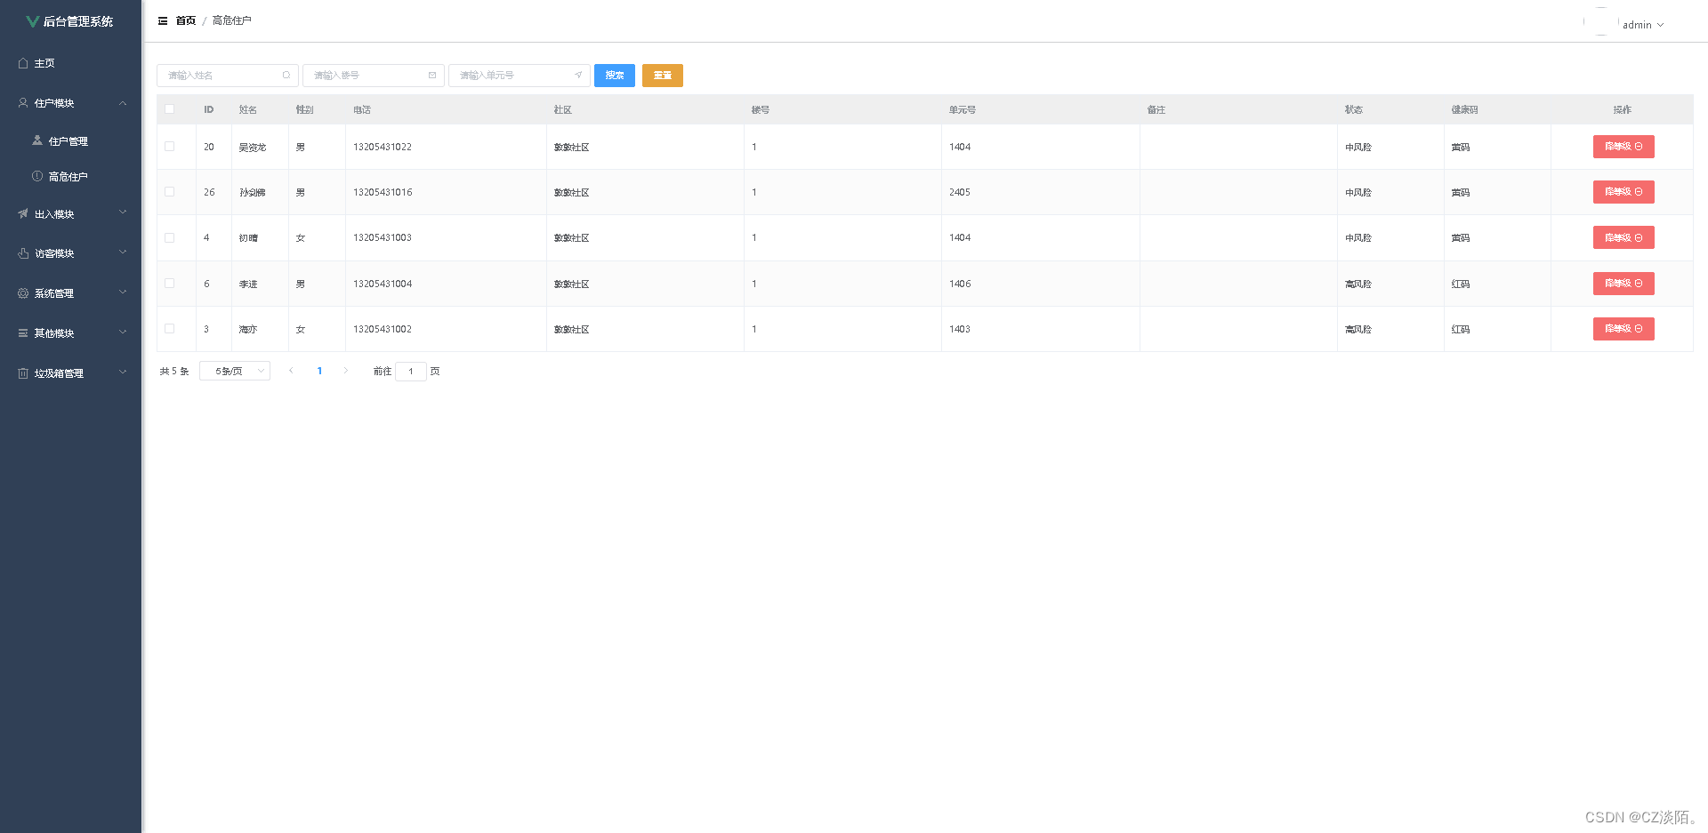Click the phone number 13205431022
Screen dimensions: 1708x833
pyautogui.click(x=383, y=147)
